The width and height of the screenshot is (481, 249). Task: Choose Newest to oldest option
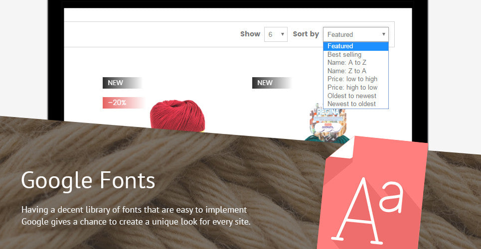click(x=355, y=104)
